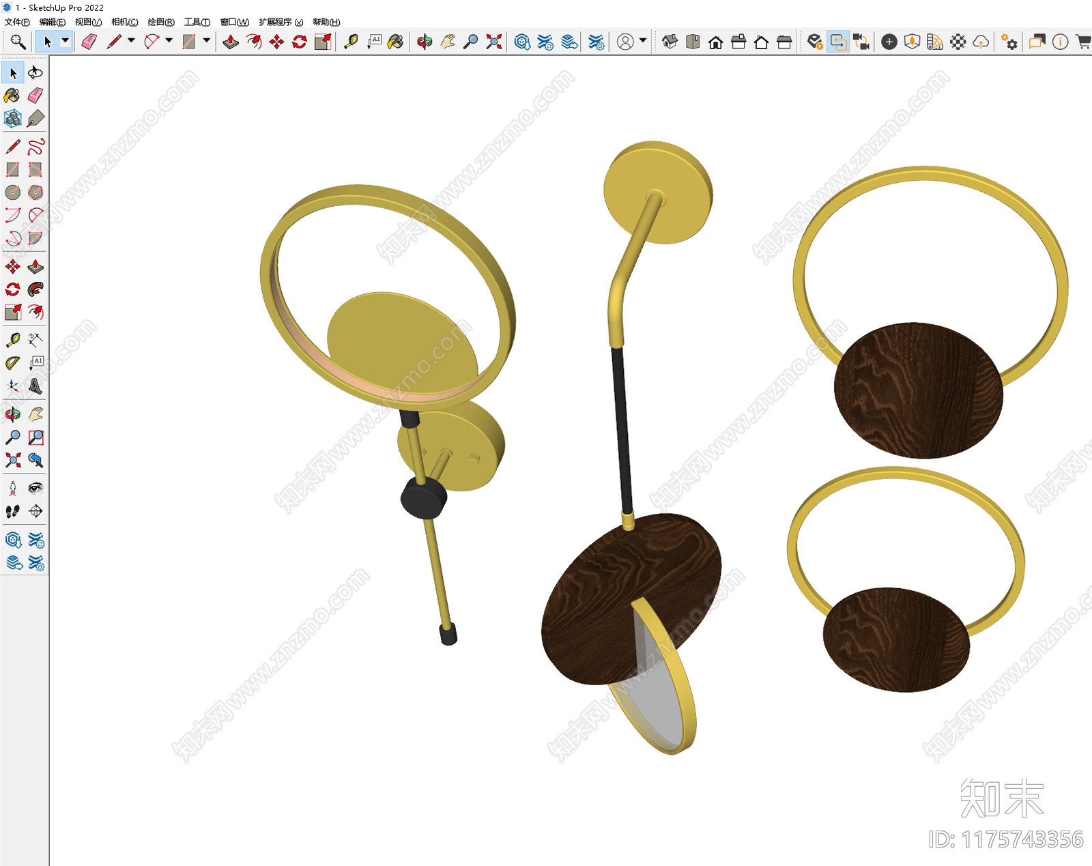This screenshot has width=1092, height=866.
Task: Expand the Arc tool dropdown arrow
Action: point(169,41)
